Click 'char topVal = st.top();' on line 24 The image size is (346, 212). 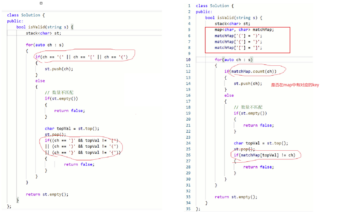(x=261, y=143)
